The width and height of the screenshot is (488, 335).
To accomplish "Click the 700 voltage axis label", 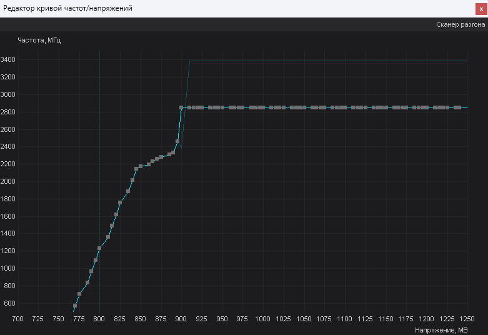I will tap(17, 319).
